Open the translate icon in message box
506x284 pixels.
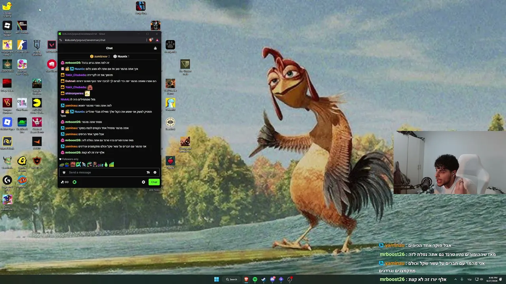pos(148,172)
